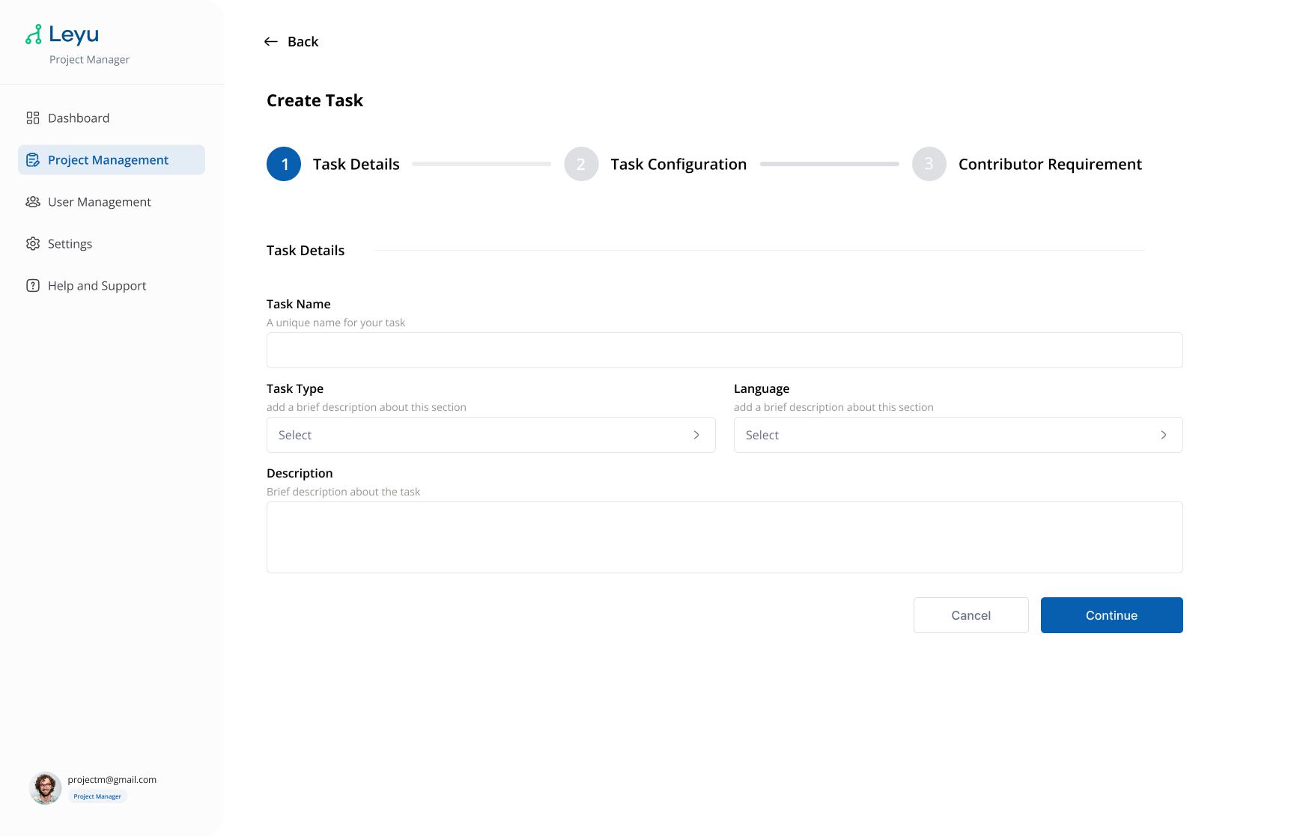Select the Dashboard icon in sidebar

32,118
